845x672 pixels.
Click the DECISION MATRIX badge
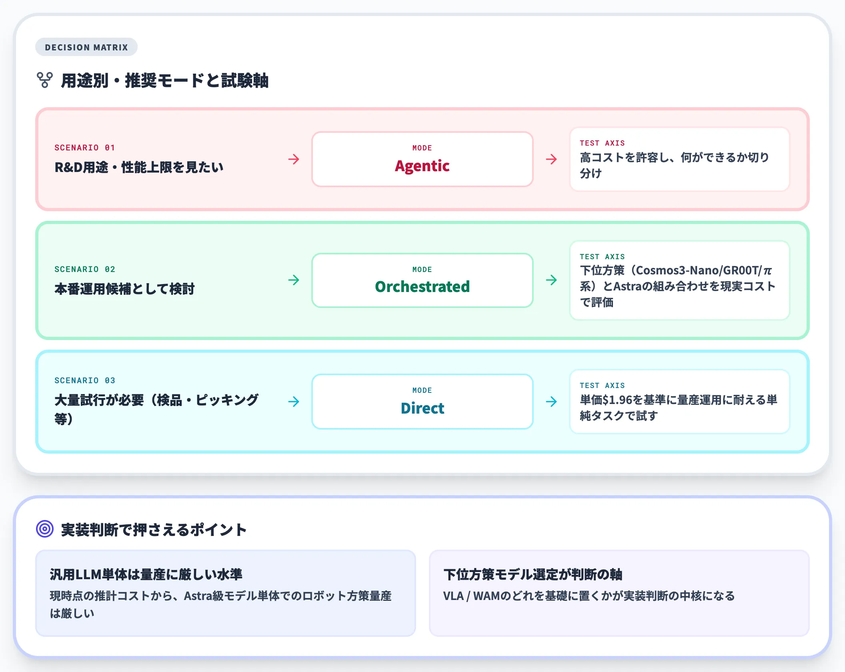[86, 47]
